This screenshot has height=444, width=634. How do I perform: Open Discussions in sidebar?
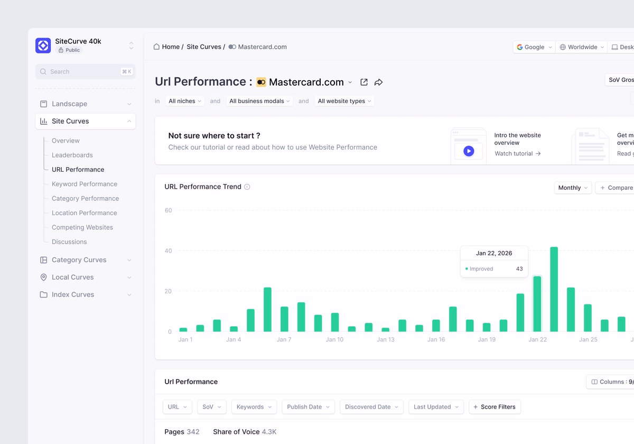coord(69,242)
